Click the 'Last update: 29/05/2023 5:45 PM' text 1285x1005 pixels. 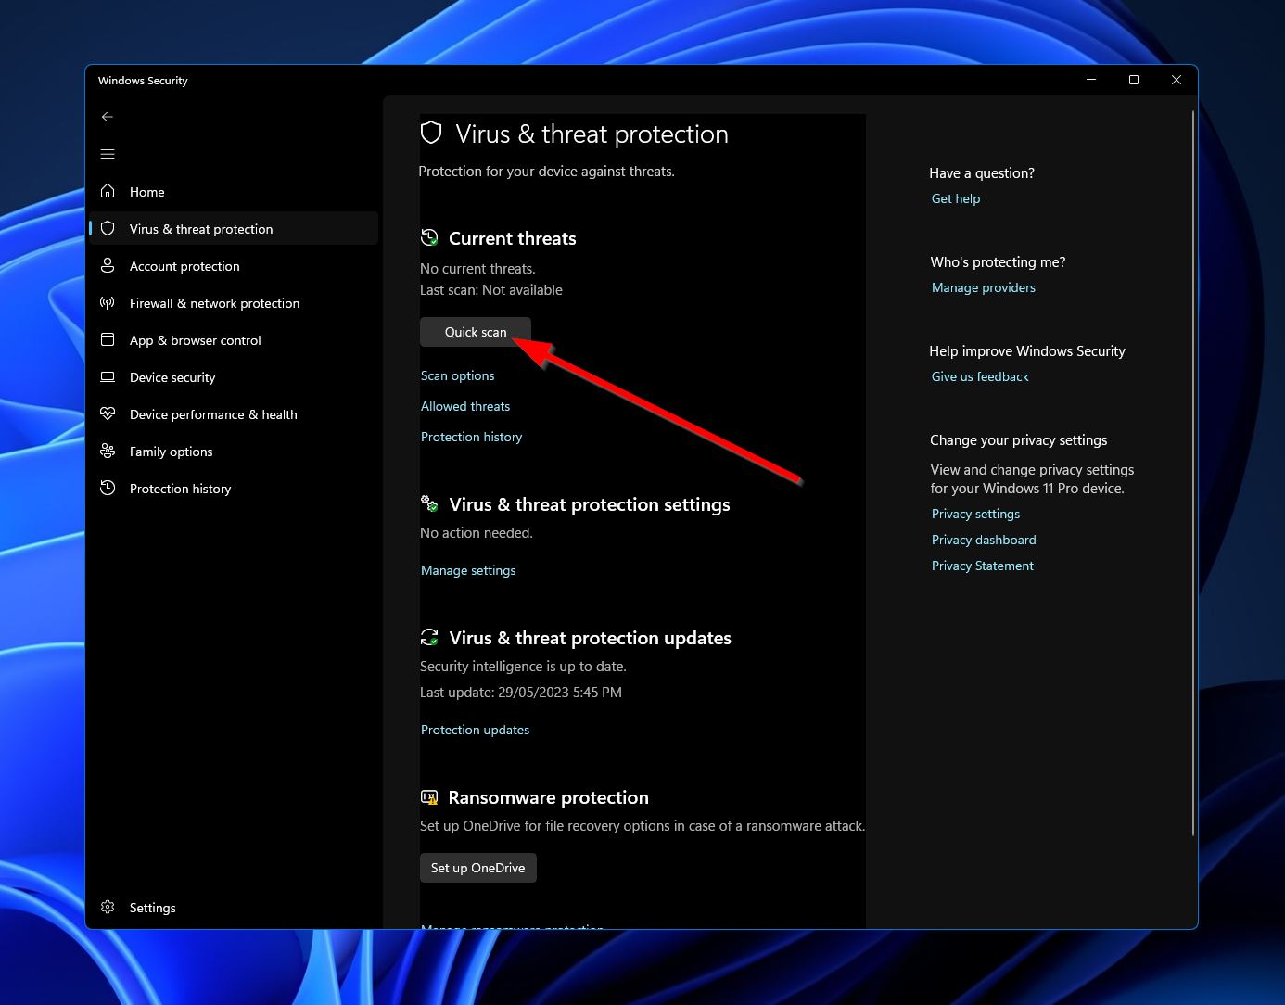(x=521, y=693)
